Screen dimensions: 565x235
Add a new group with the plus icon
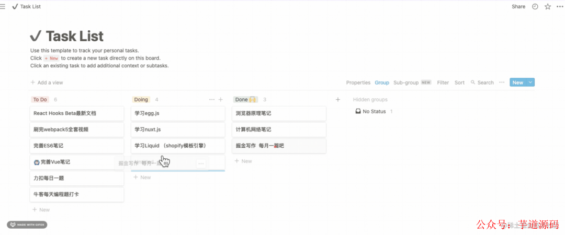tap(337, 100)
